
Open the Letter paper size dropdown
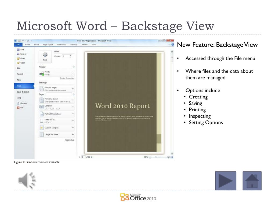[56, 121]
